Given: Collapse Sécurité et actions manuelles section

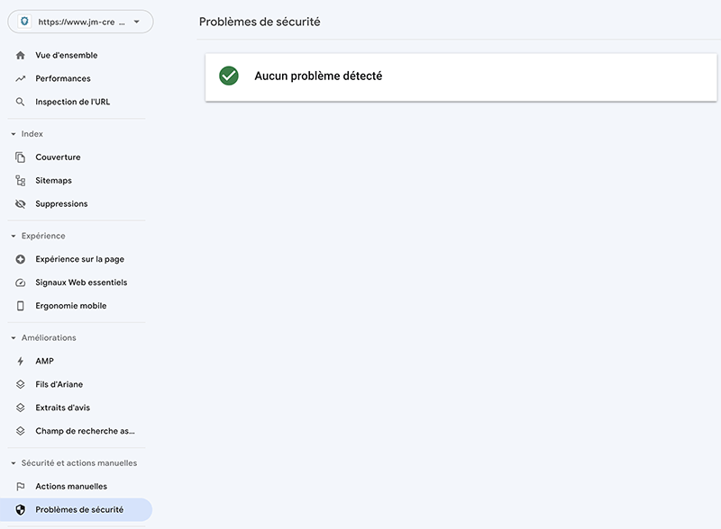Looking at the screenshot, I should pos(14,463).
